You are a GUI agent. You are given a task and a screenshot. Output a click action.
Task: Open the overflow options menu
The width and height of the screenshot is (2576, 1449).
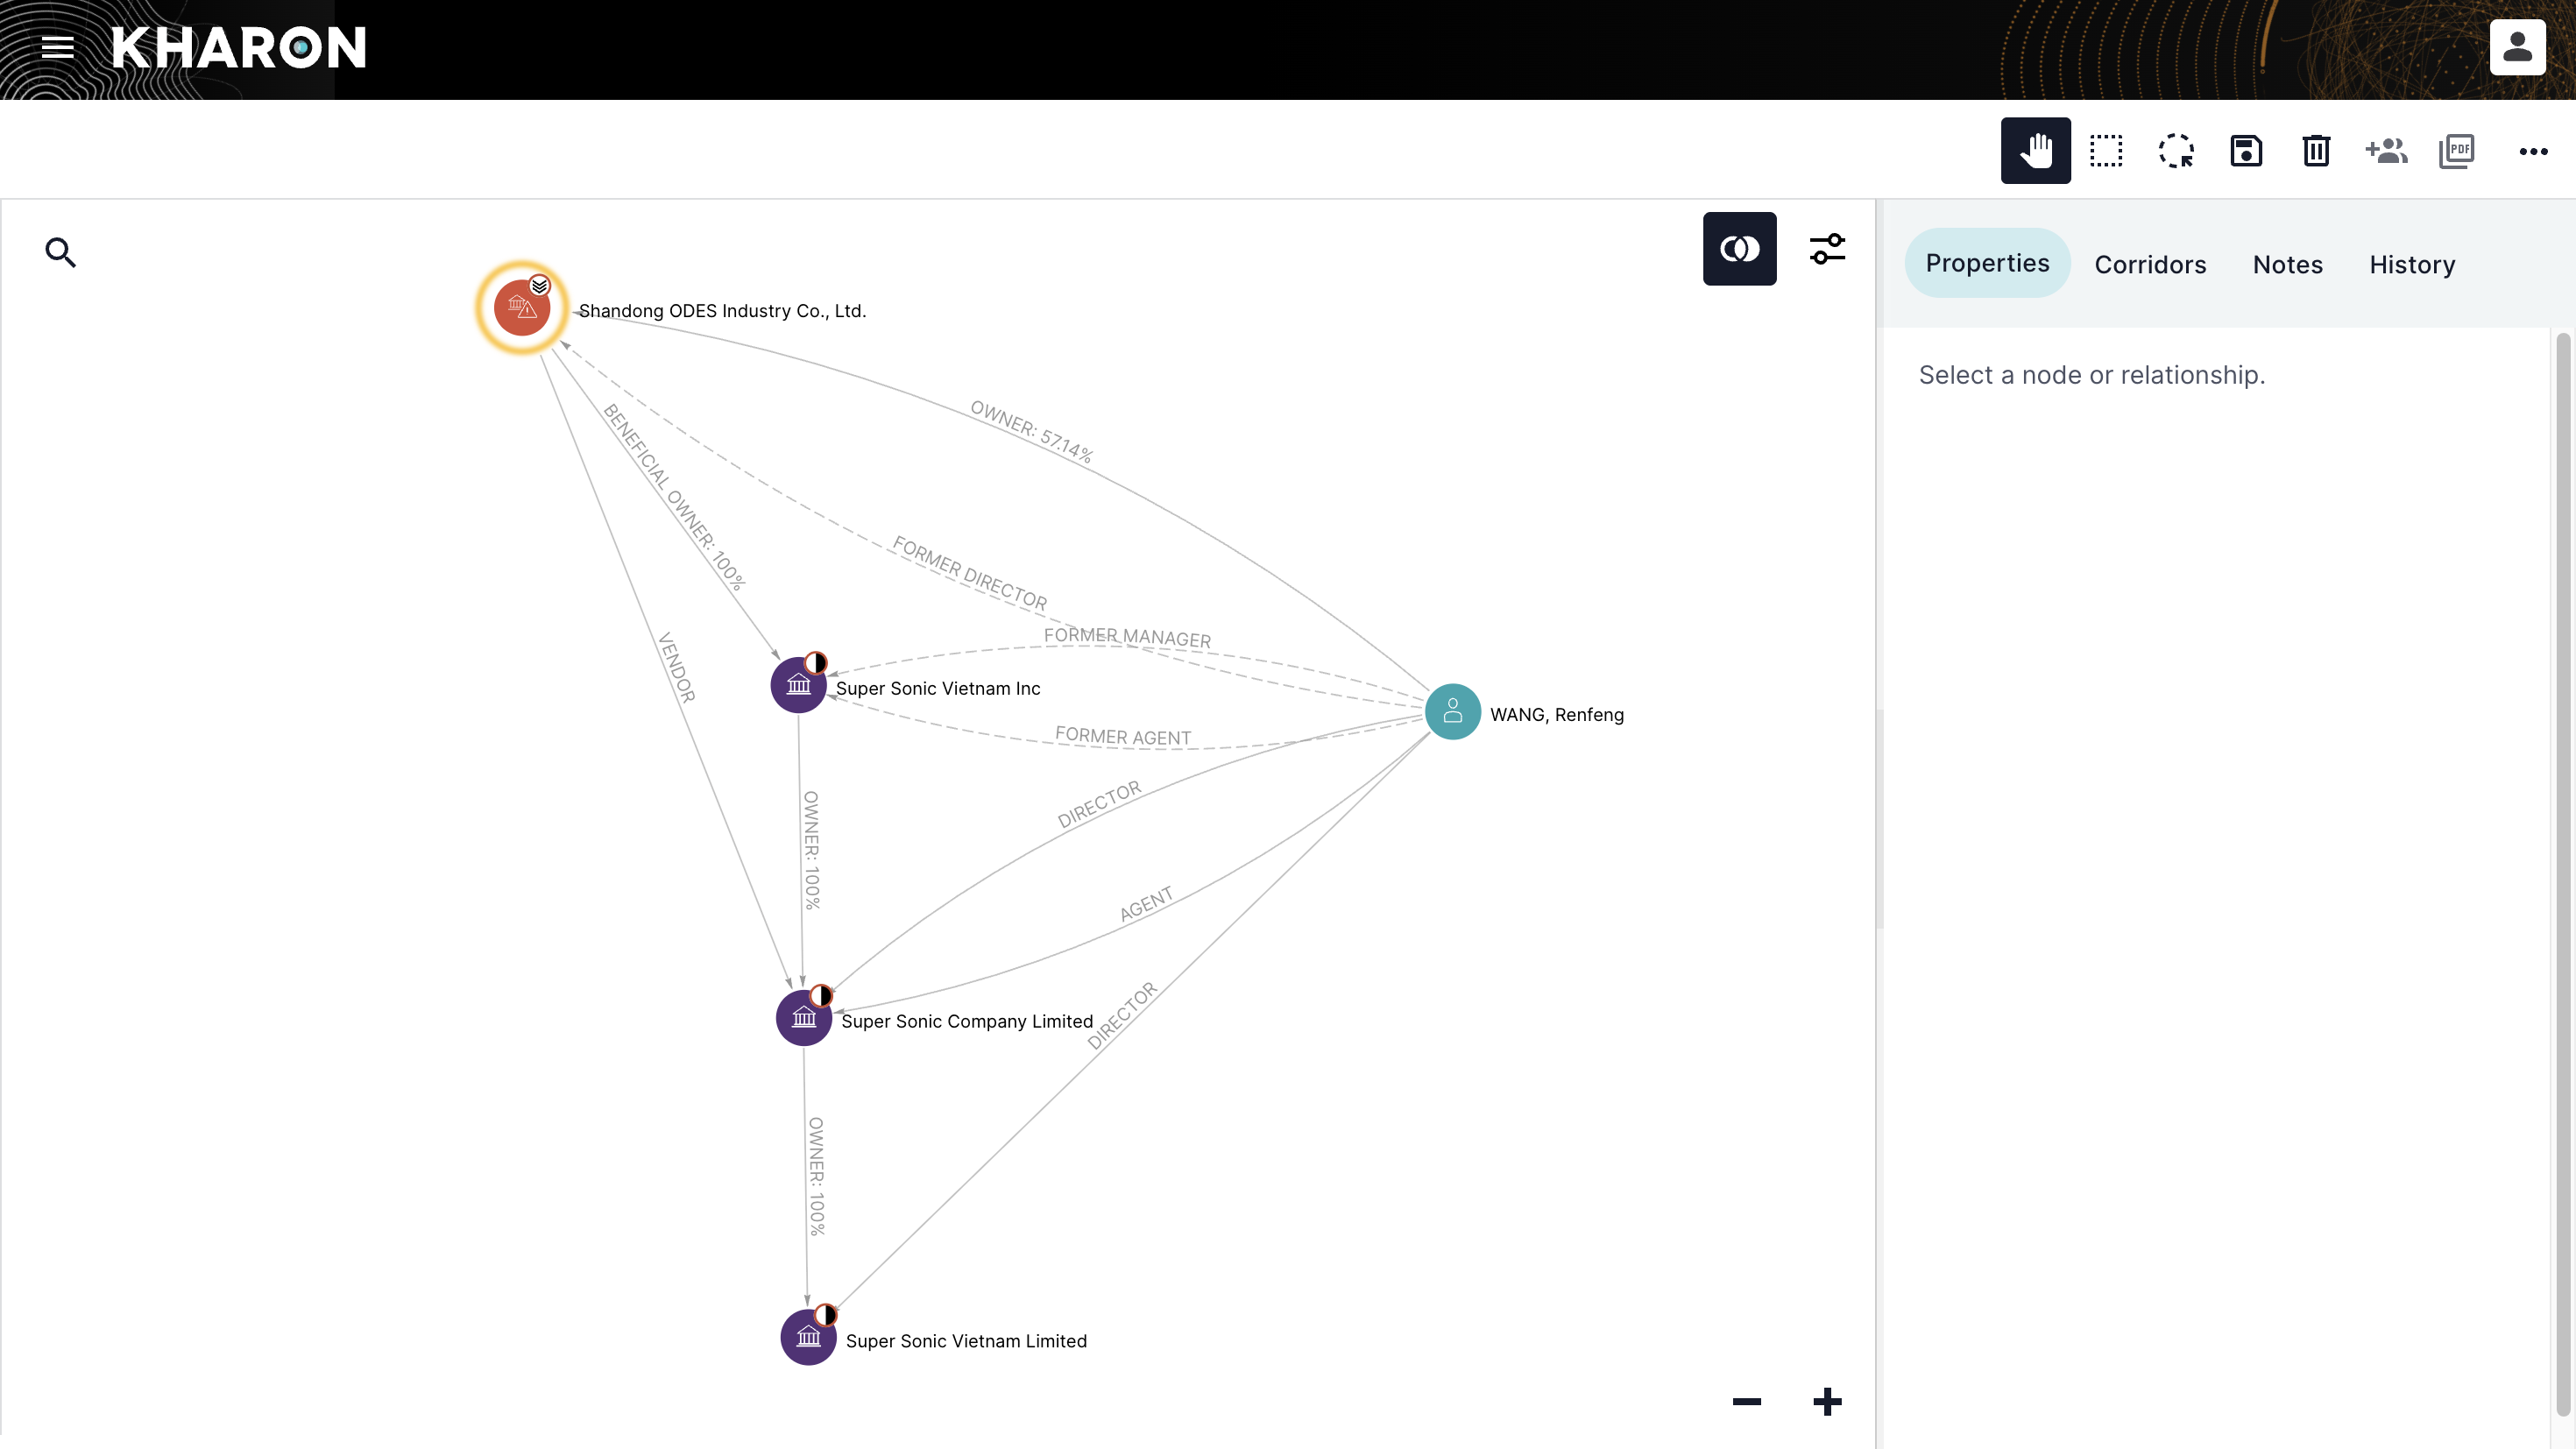pos(2534,151)
